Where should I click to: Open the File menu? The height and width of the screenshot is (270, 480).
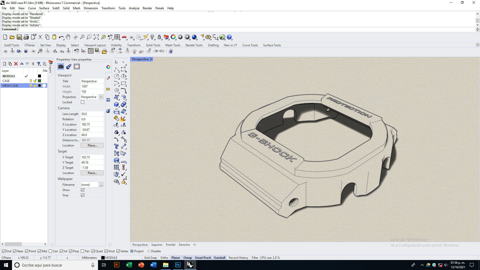tap(4, 8)
